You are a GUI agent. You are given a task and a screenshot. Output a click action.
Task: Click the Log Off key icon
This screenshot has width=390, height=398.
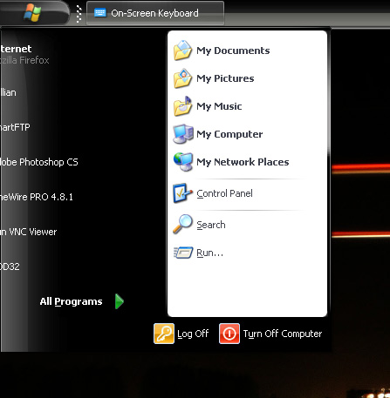164,334
